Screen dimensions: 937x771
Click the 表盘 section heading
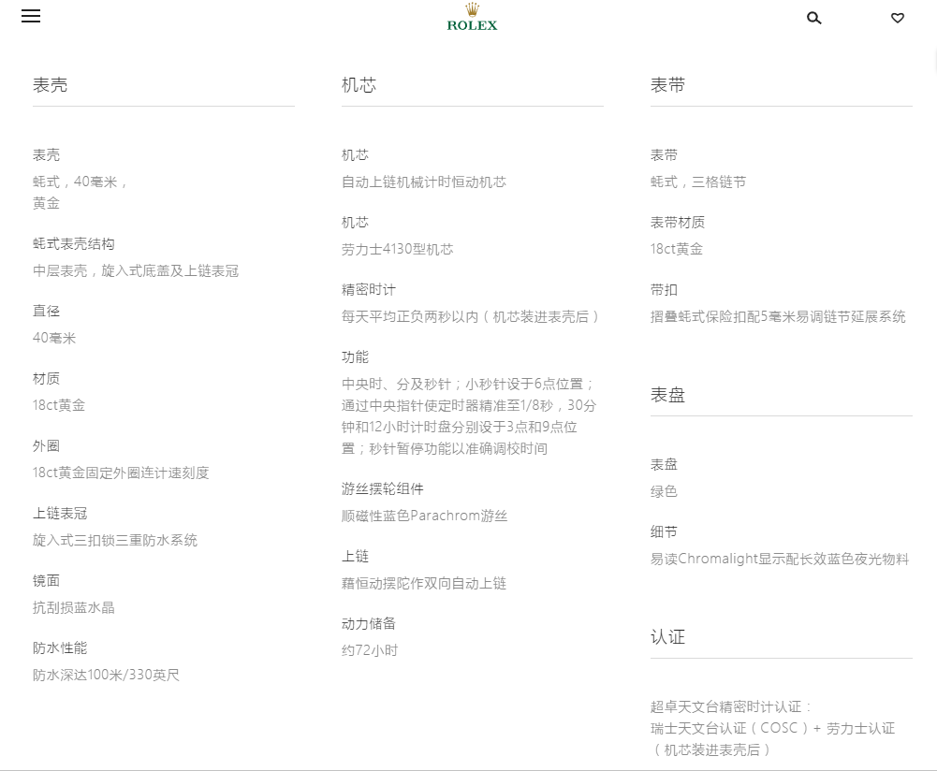(667, 395)
